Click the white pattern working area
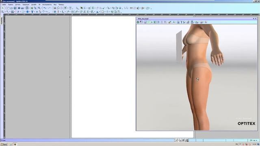 coord(104,77)
